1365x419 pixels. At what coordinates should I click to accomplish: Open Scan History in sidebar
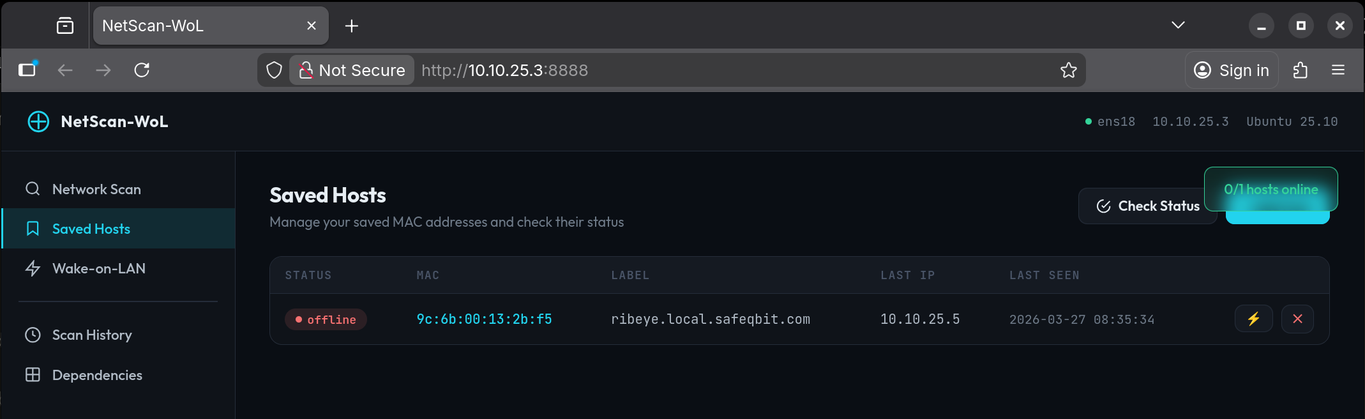pos(92,335)
